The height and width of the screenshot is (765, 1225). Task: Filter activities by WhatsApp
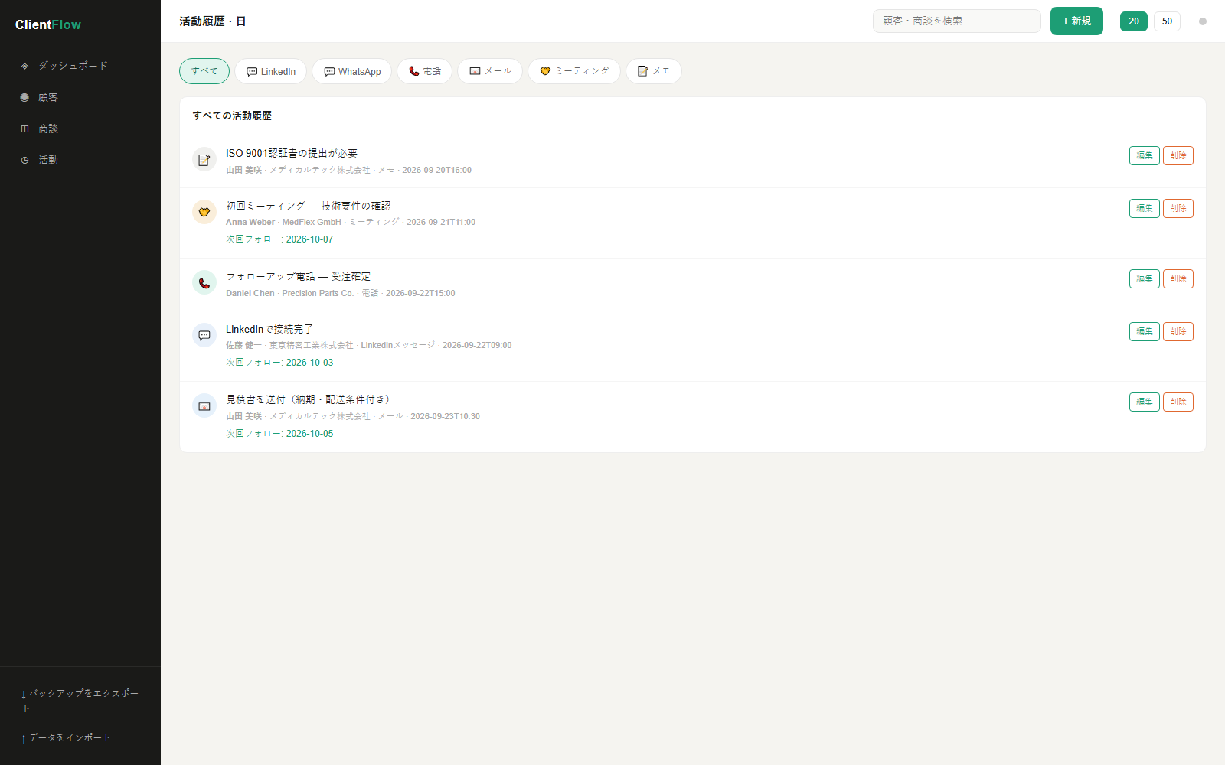click(x=351, y=71)
